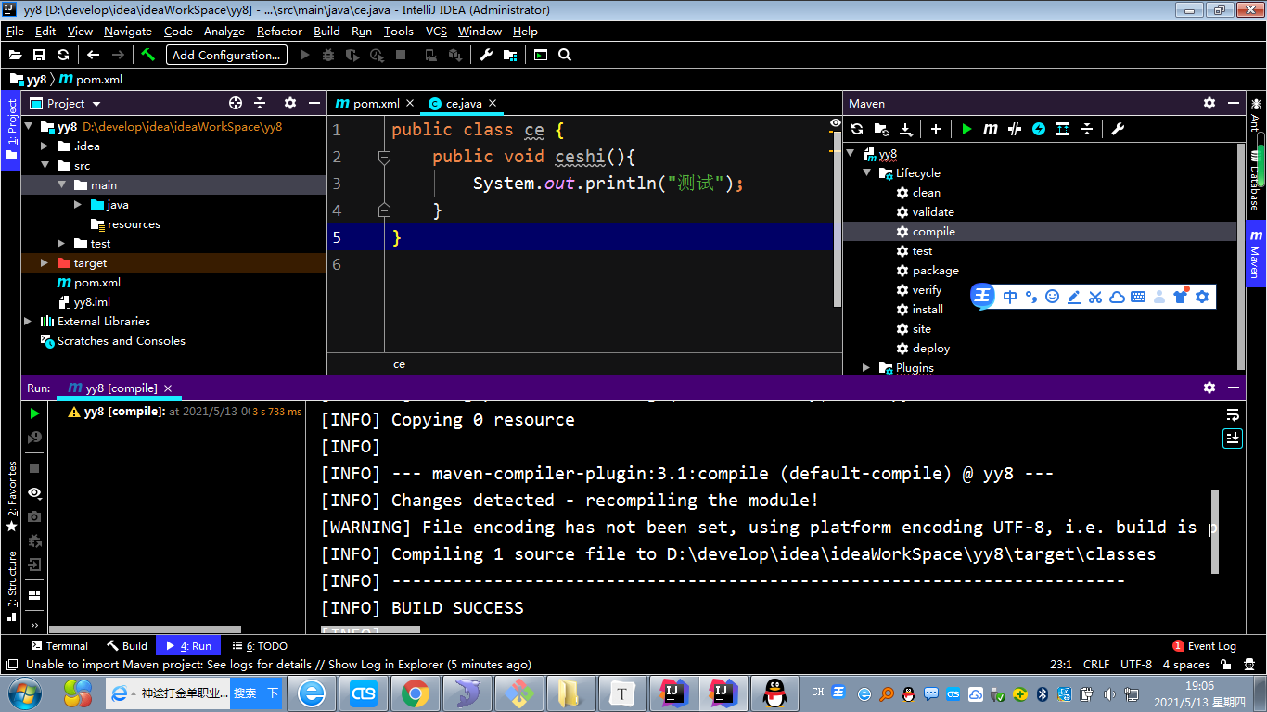Expand the Plugins node in Maven
1267x712 pixels.
(867, 368)
